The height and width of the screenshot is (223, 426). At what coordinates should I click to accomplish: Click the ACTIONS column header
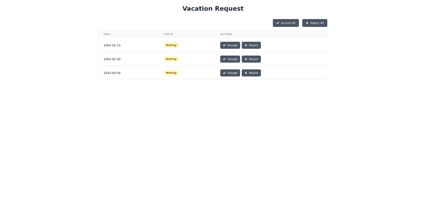[x=226, y=34]
